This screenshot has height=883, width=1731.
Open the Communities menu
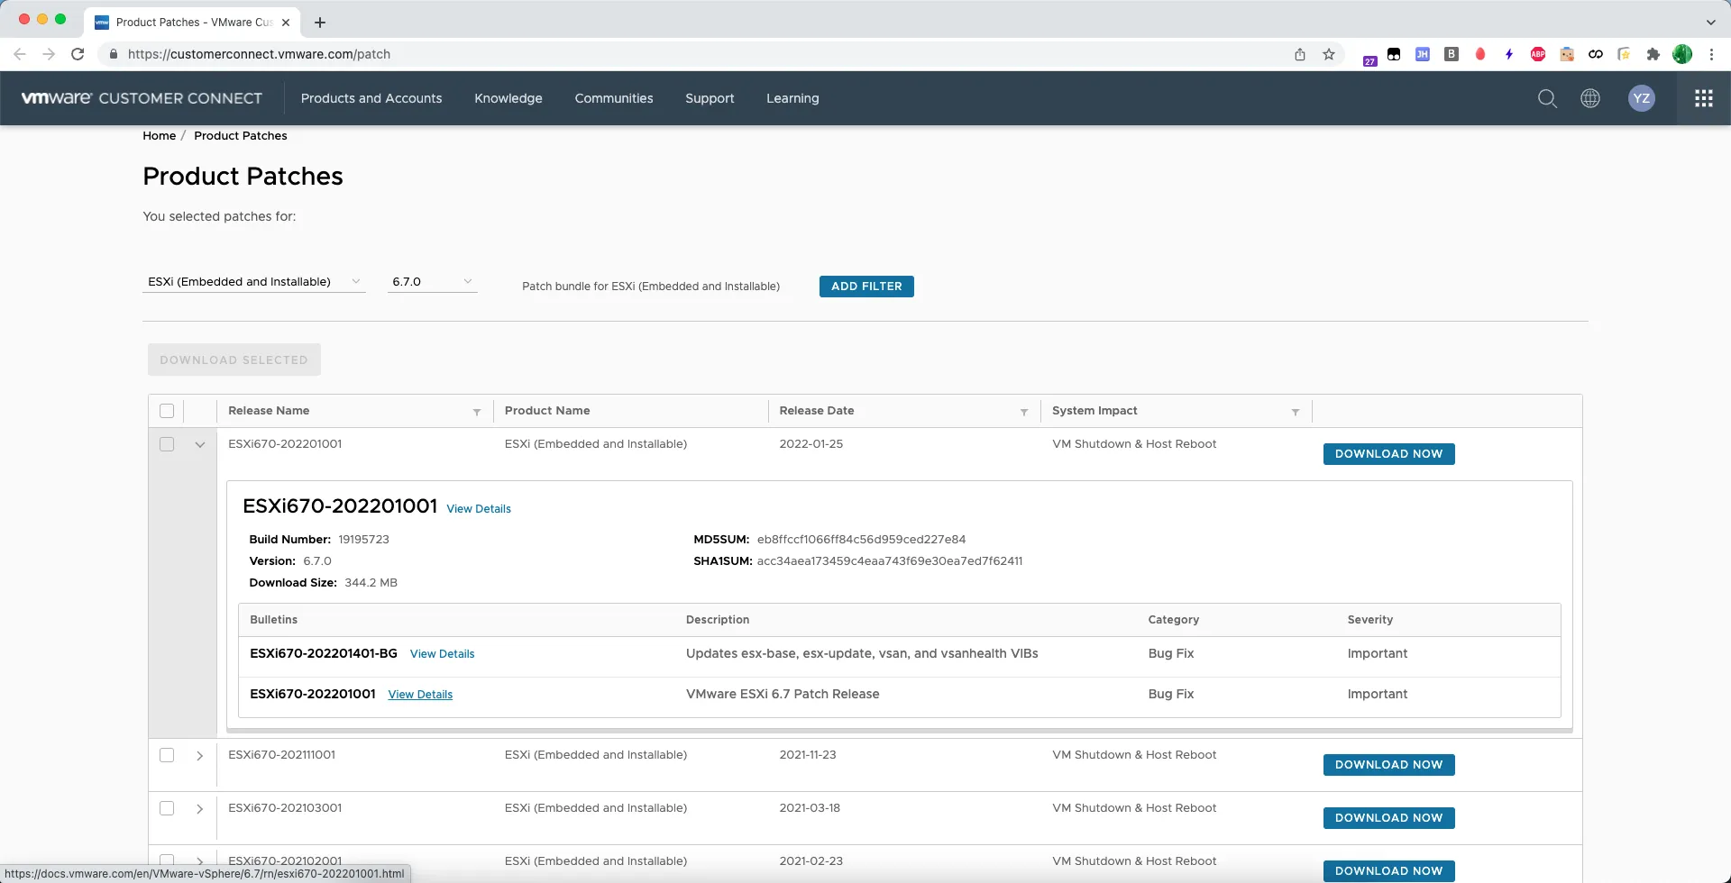[x=614, y=98]
